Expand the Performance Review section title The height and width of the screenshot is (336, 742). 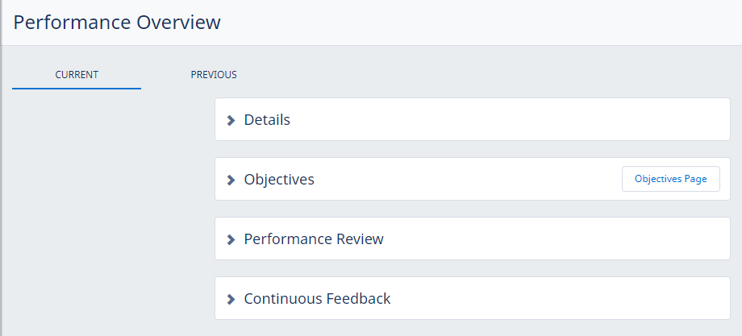point(314,239)
